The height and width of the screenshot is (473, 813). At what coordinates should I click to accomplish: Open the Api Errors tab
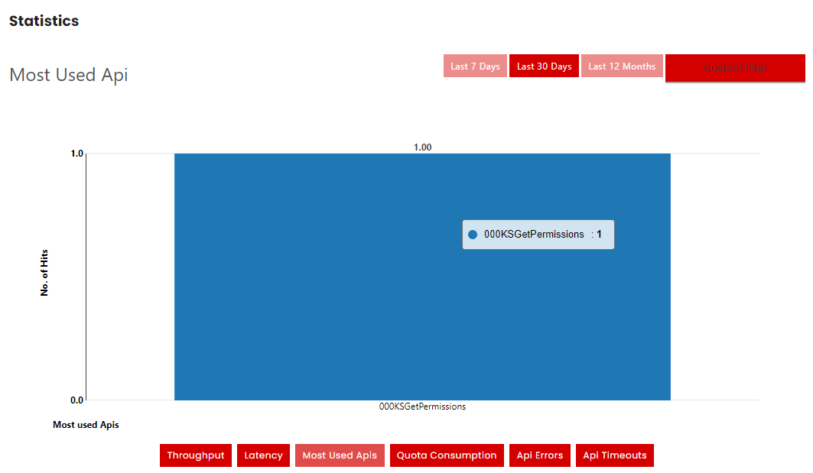point(539,455)
